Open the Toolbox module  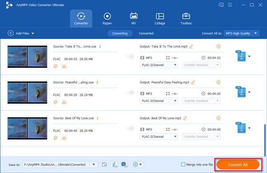point(186,19)
